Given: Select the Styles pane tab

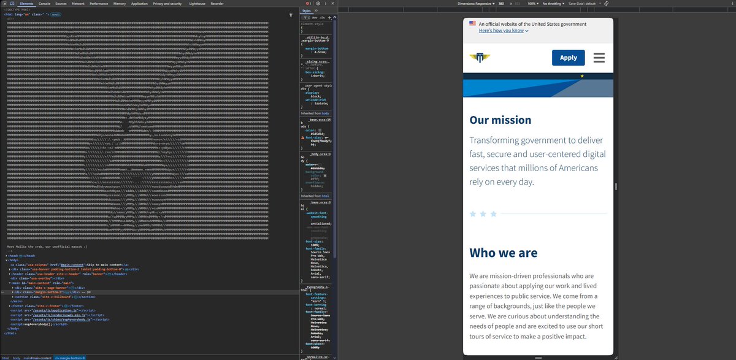Looking at the screenshot, I should click(x=306, y=11).
